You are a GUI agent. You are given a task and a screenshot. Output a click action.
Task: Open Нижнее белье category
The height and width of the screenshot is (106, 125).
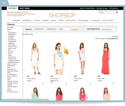[x=11, y=69]
